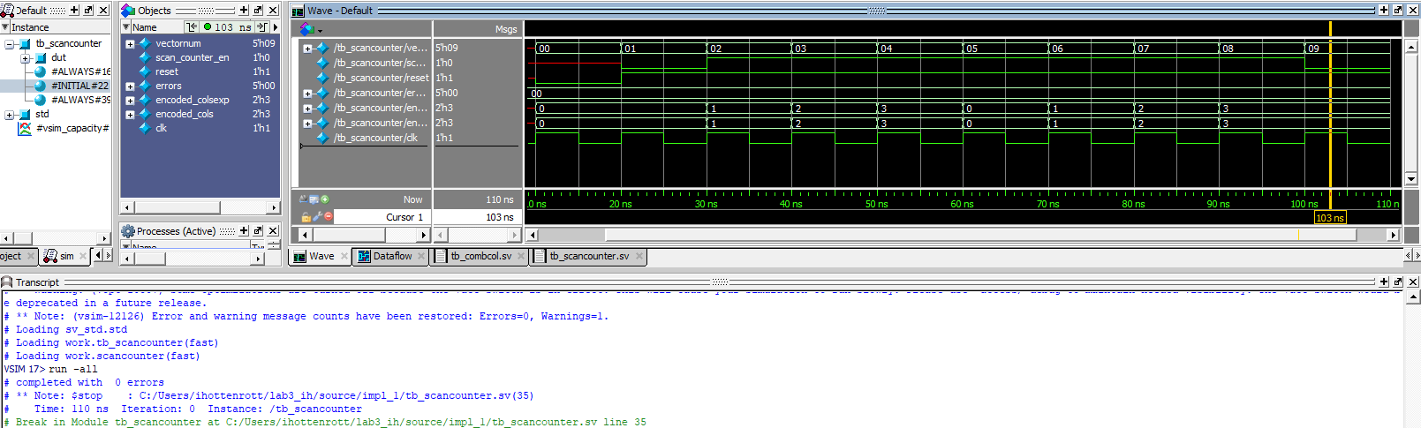
Task: Collapse the tb_scancounter instance tree node
Action: 9,44
